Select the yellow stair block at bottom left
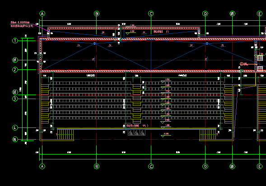Screen dimensions: 266x186 (65, 135)
